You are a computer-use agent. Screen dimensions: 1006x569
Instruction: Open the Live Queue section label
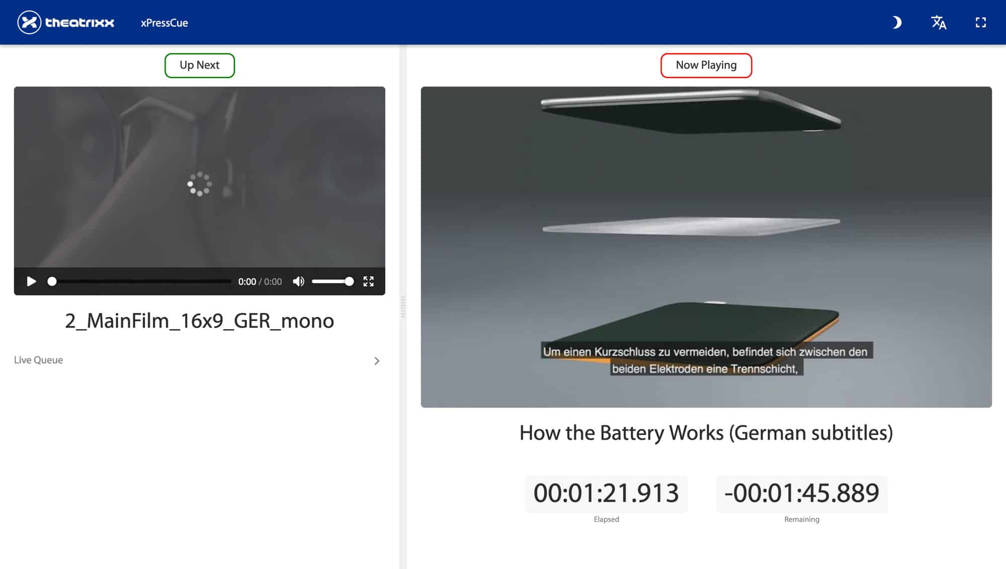pos(38,360)
